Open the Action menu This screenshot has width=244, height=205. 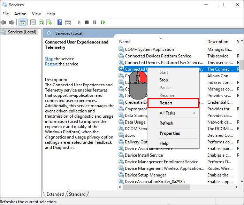click(x=20, y=14)
